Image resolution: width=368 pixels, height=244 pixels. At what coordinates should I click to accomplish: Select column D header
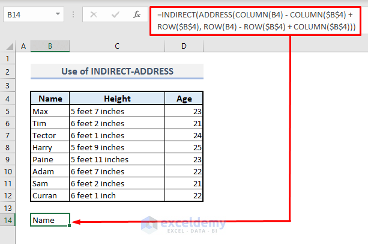click(x=184, y=46)
